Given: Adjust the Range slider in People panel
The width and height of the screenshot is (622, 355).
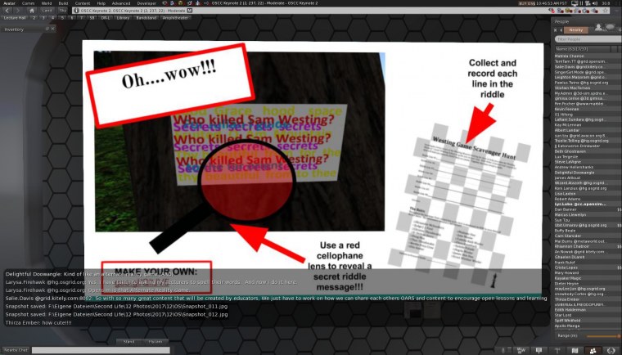Looking at the screenshot, I should [x=603, y=335].
